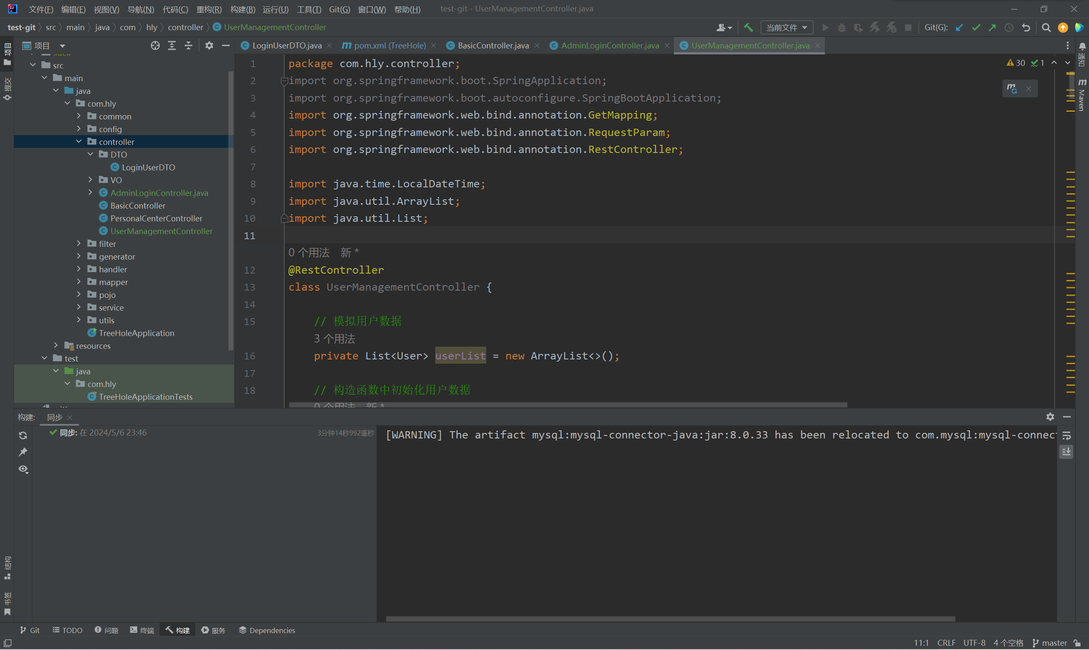Click the editor horizontal scrollbar
The width and height of the screenshot is (1089, 650).
pyautogui.click(x=568, y=405)
